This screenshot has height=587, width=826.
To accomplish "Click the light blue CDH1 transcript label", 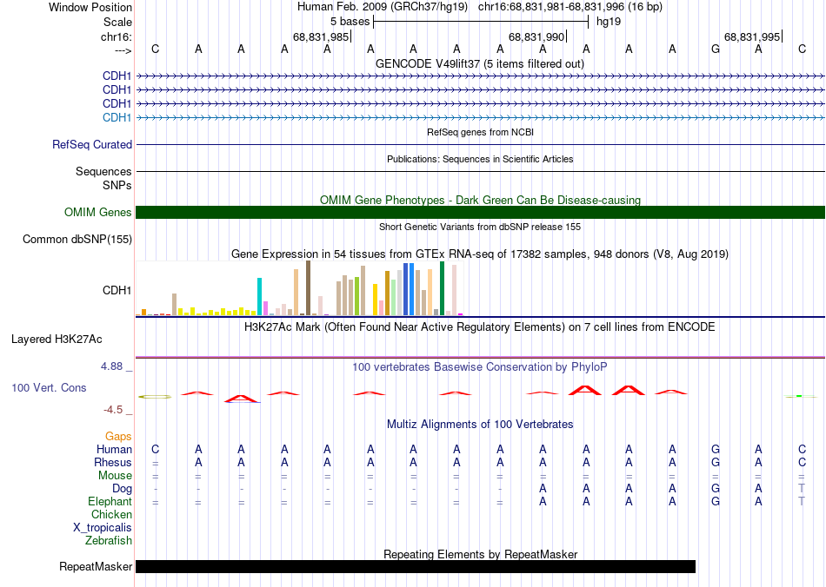I will pos(117,117).
